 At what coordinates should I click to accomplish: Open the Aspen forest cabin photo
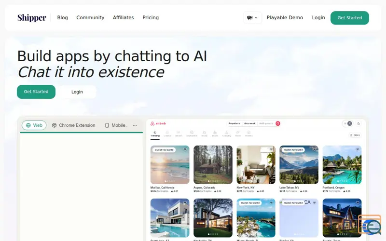tap(213, 165)
